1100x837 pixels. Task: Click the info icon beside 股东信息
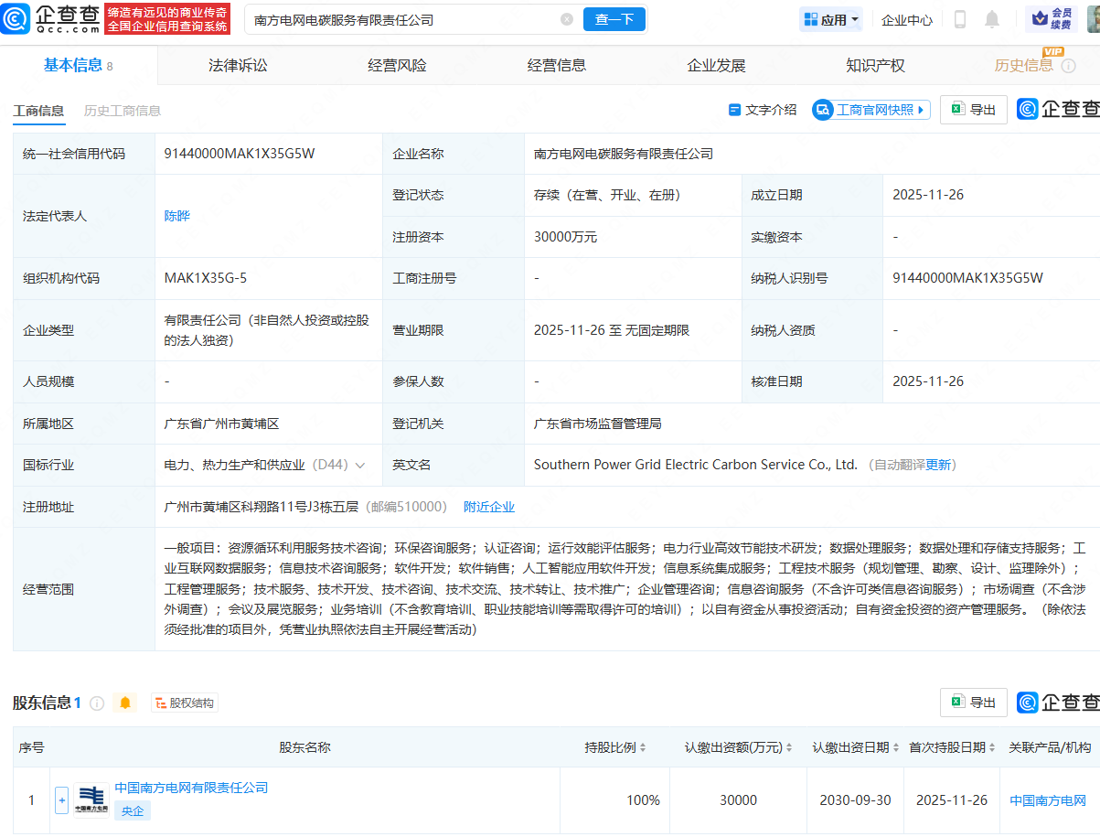(97, 703)
